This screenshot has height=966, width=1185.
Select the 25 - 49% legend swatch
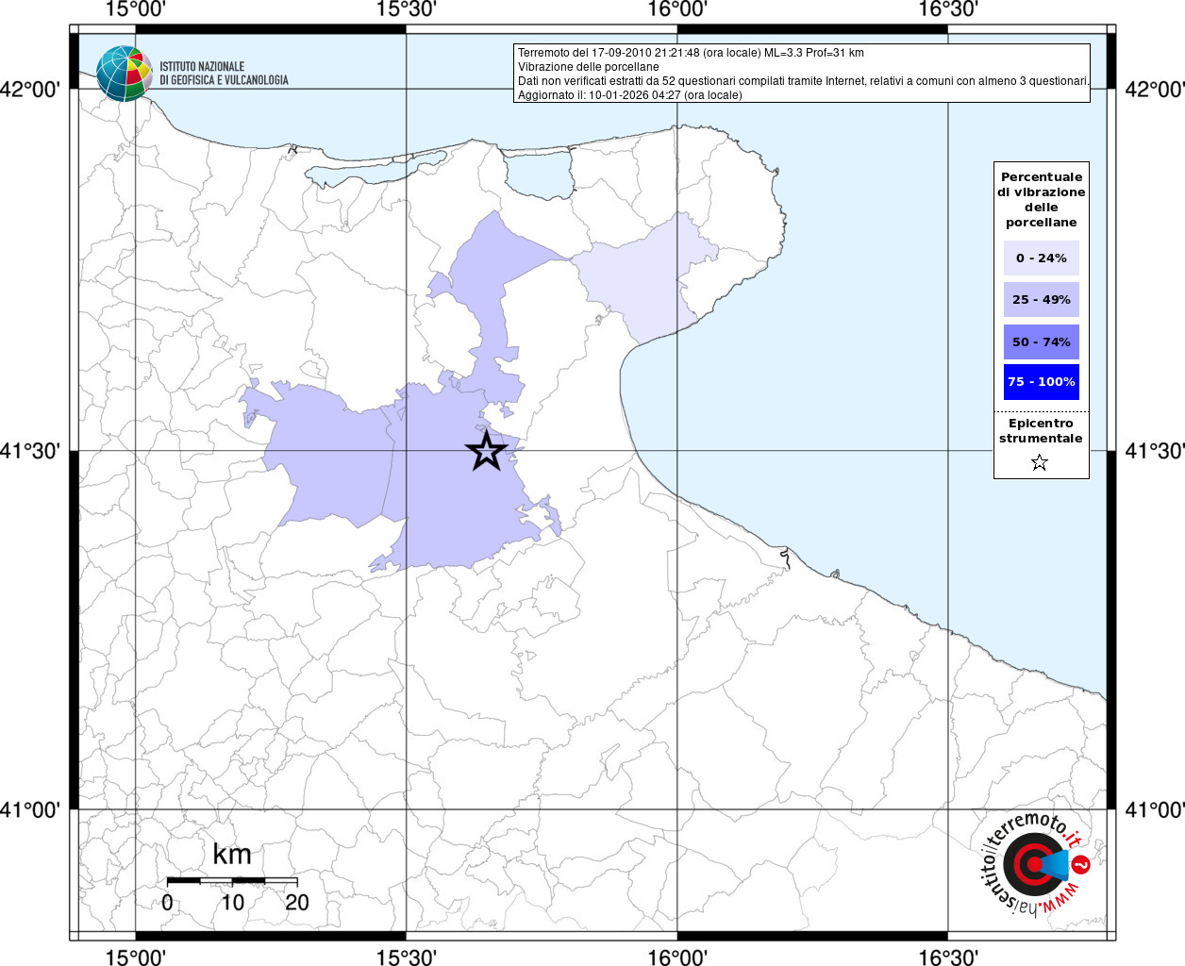1041,300
